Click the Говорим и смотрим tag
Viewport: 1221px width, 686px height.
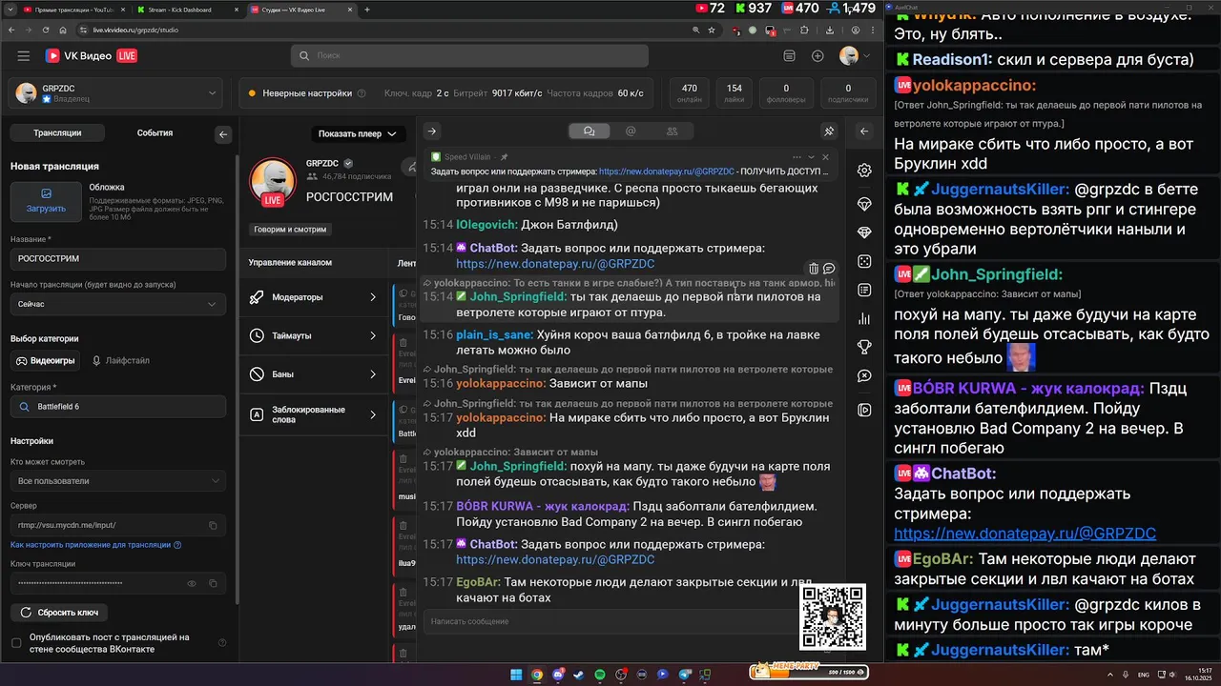290,230
